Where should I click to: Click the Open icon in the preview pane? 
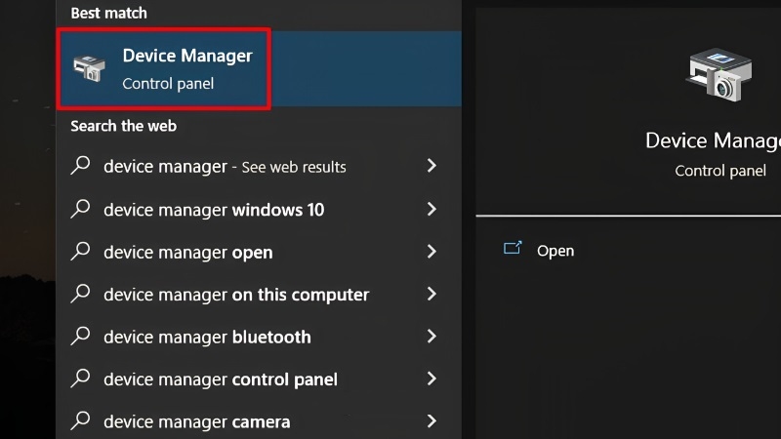click(513, 248)
